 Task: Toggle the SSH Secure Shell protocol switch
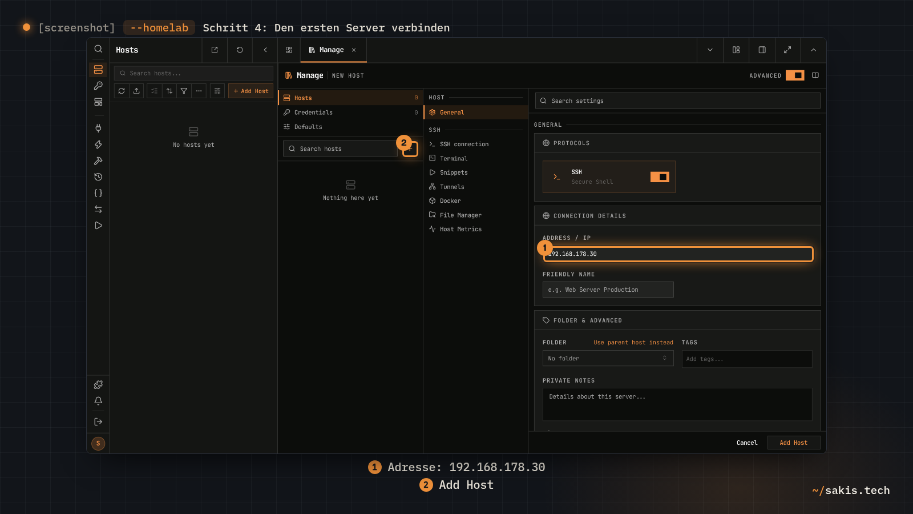(660, 177)
